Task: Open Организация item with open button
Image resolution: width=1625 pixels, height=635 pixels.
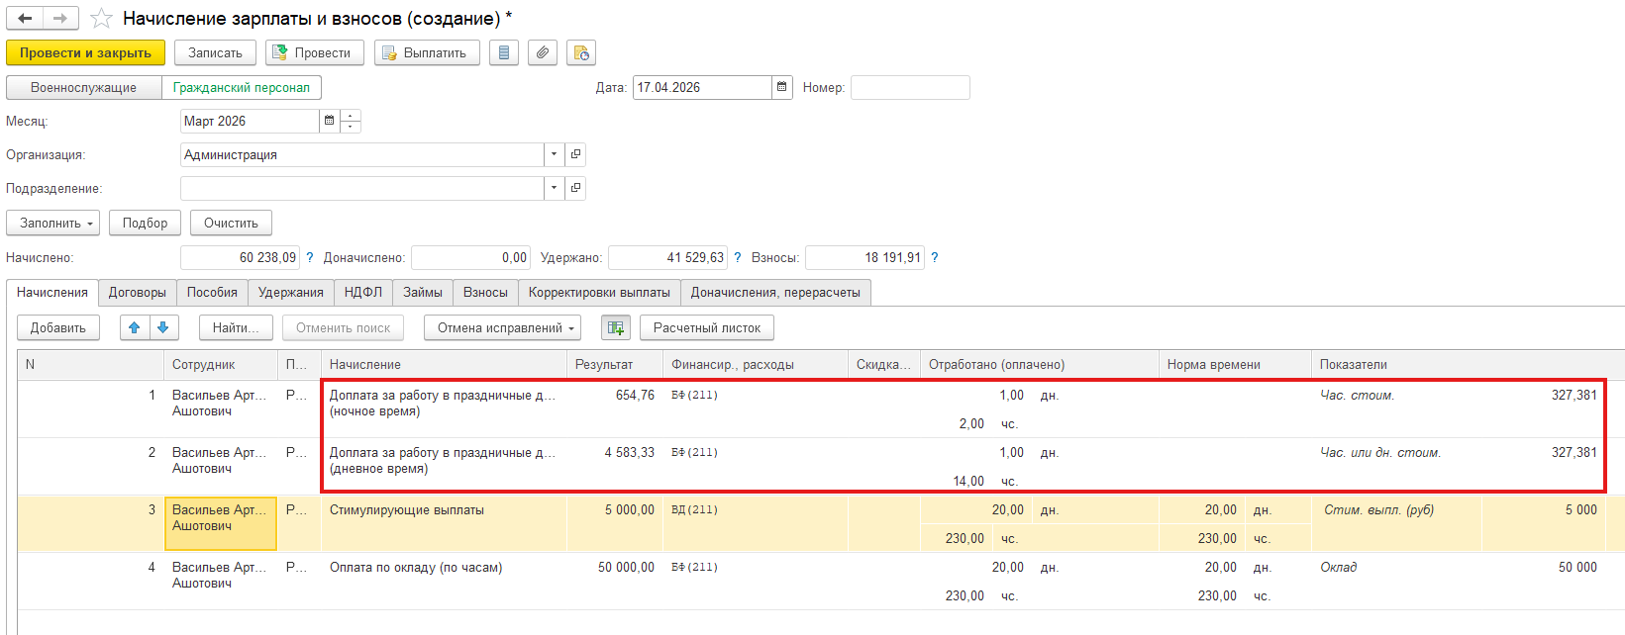Action: 575,154
